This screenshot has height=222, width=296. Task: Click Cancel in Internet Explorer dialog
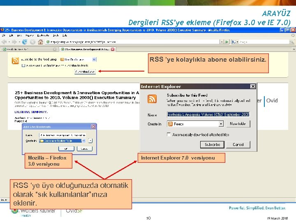pos(238,145)
